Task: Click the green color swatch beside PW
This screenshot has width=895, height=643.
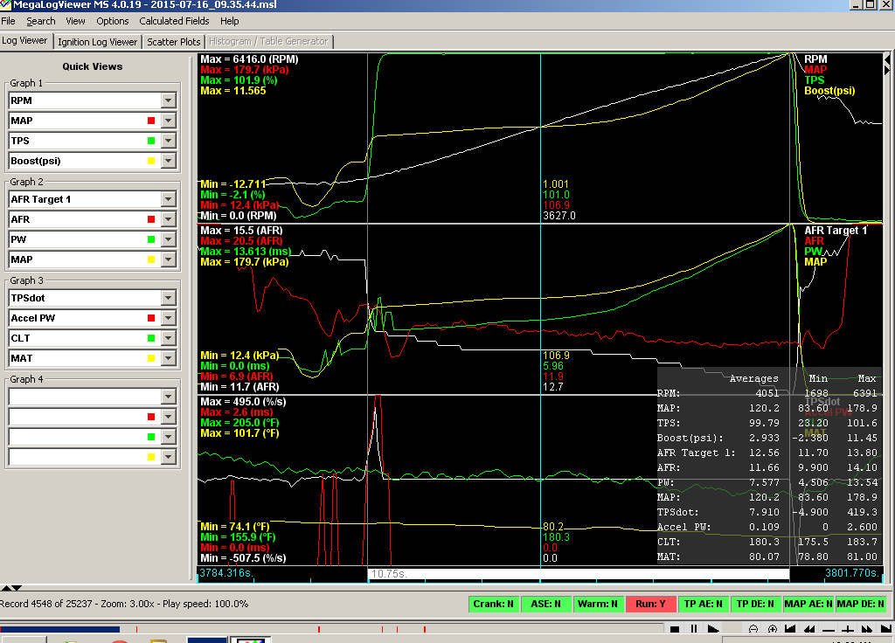Action: click(151, 239)
